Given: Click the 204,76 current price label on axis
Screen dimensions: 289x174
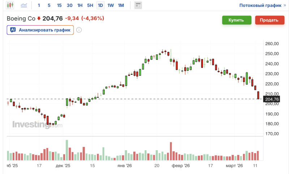Looking at the screenshot, I should point(272,99).
